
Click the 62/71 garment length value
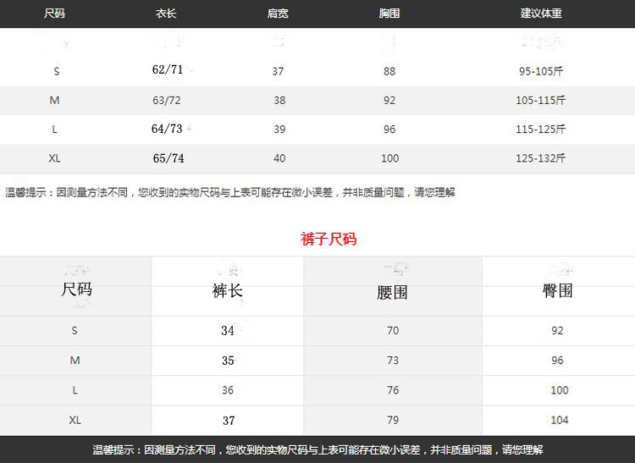tap(167, 70)
